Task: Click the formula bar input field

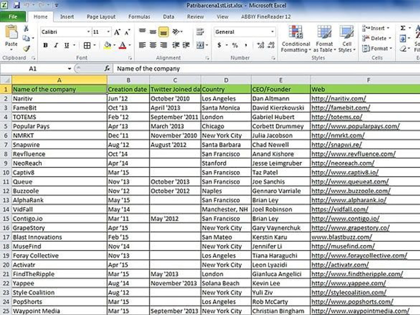Action: 267,68
